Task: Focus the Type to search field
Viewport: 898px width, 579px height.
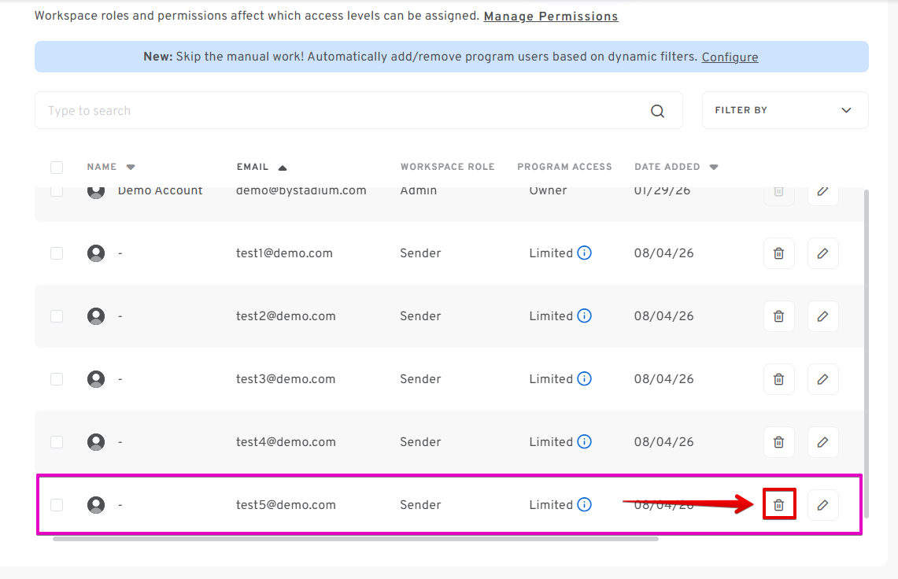Action: (x=359, y=111)
